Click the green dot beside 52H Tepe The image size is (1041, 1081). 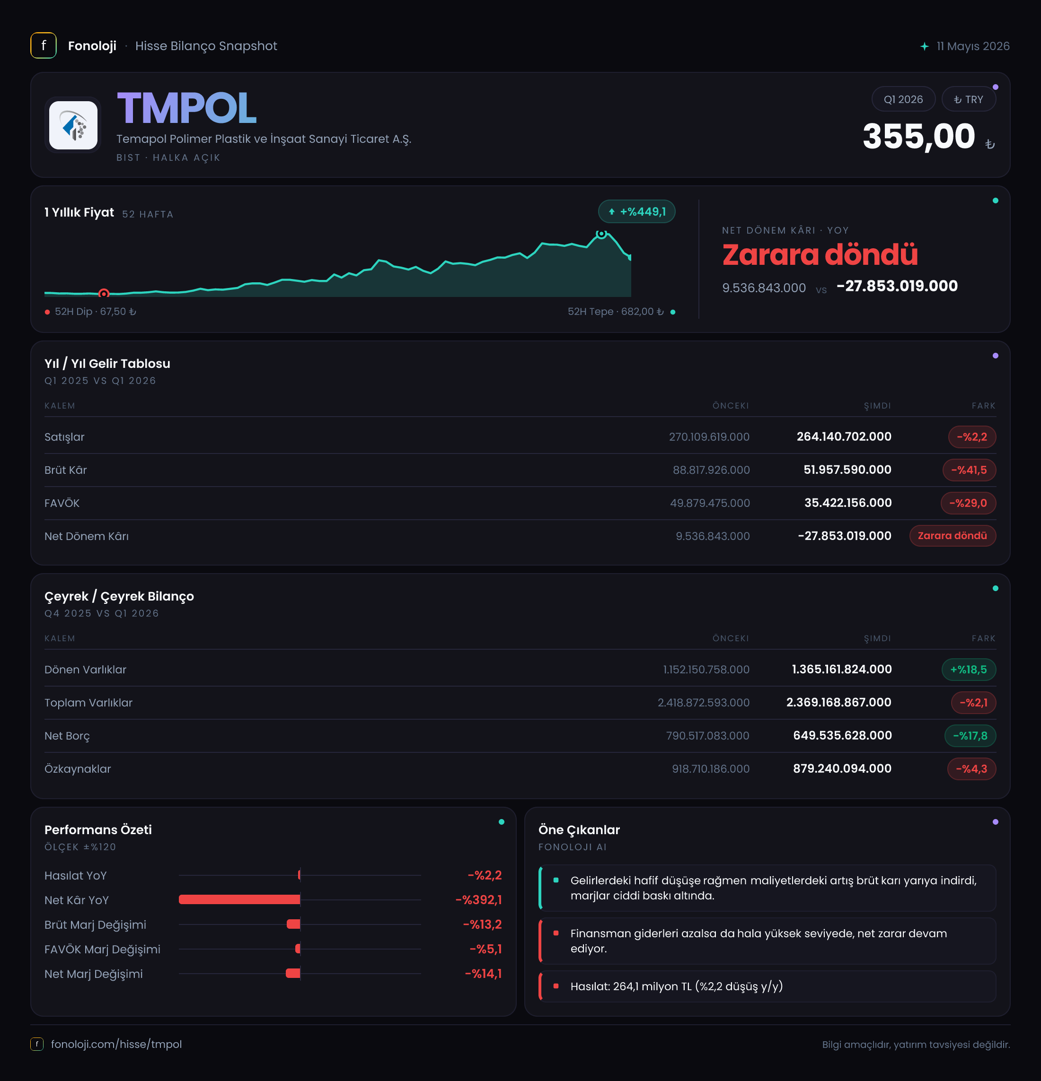pyautogui.click(x=673, y=312)
